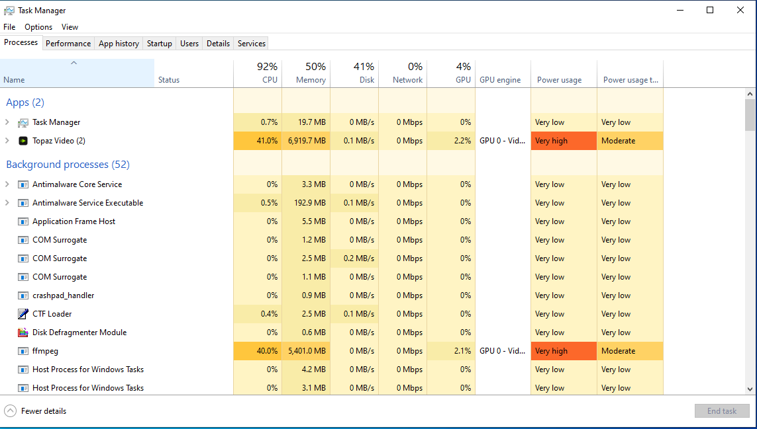The width and height of the screenshot is (757, 429).
Task: Expand the Antimalware Service Executable entry
Action: [x=7, y=203]
